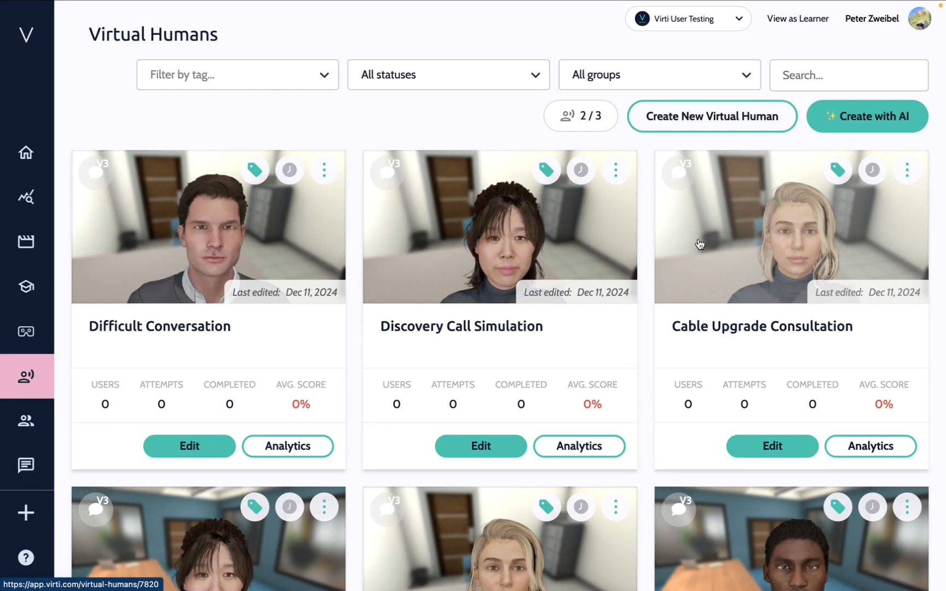The height and width of the screenshot is (591, 946).
Task: Open the three-dot menu on Cable Upgrade Consultation
Action: 907,170
